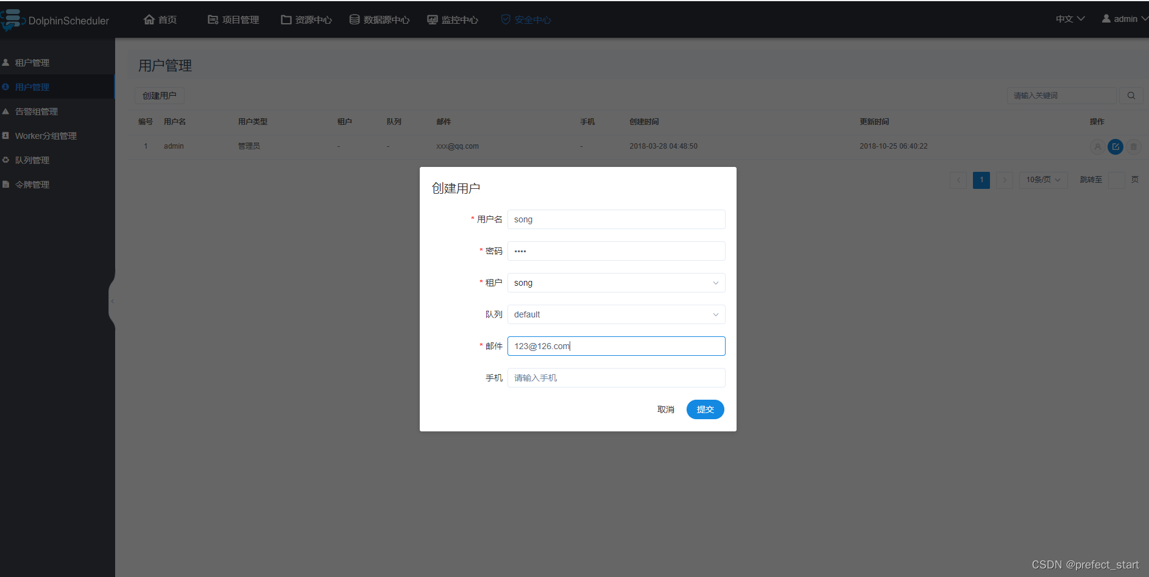This screenshot has height=577, width=1149.
Task: Click the 更新时间 column header
Action: [x=874, y=122]
